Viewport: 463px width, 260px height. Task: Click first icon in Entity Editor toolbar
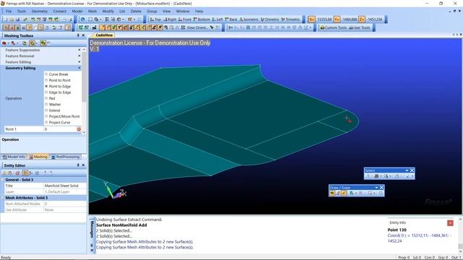coord(4,173)
